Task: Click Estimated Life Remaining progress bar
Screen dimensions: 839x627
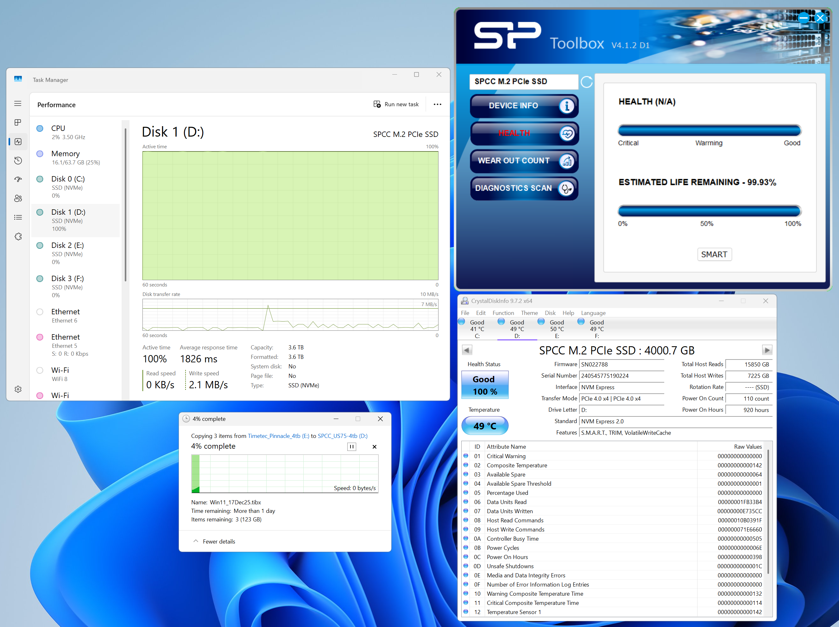Action: pos(709,211)
